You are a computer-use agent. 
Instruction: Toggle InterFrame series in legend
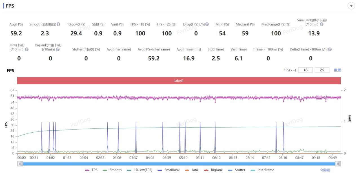262,170
